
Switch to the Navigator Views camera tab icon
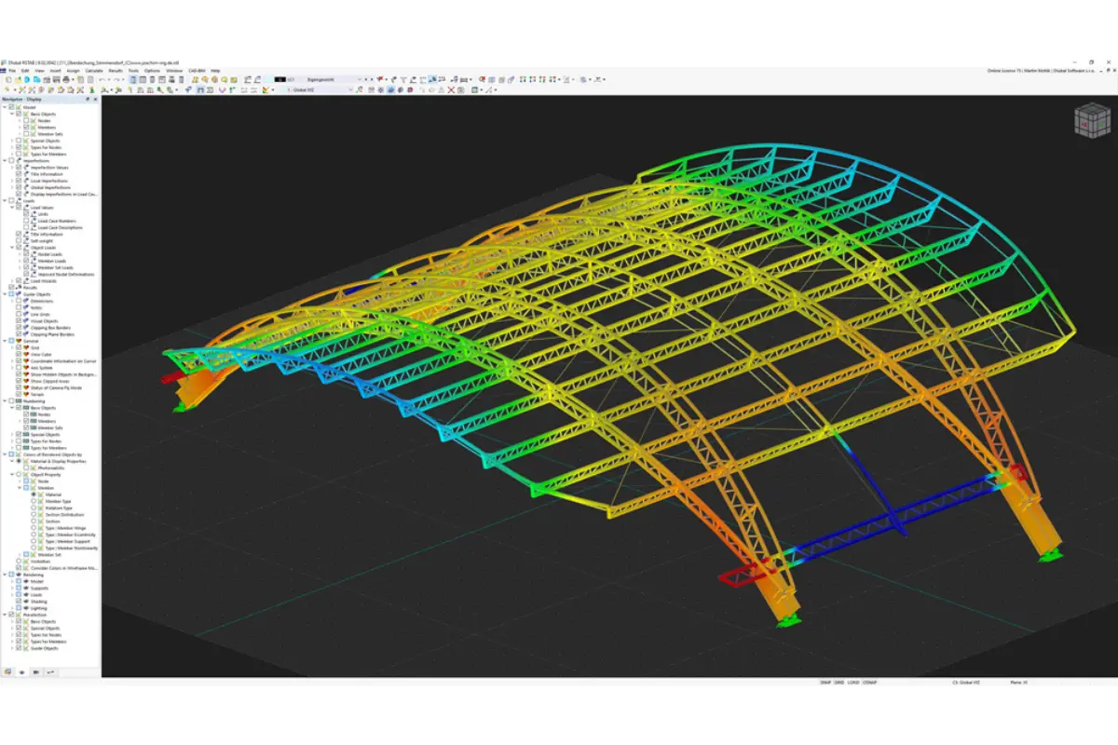(35, 671)
